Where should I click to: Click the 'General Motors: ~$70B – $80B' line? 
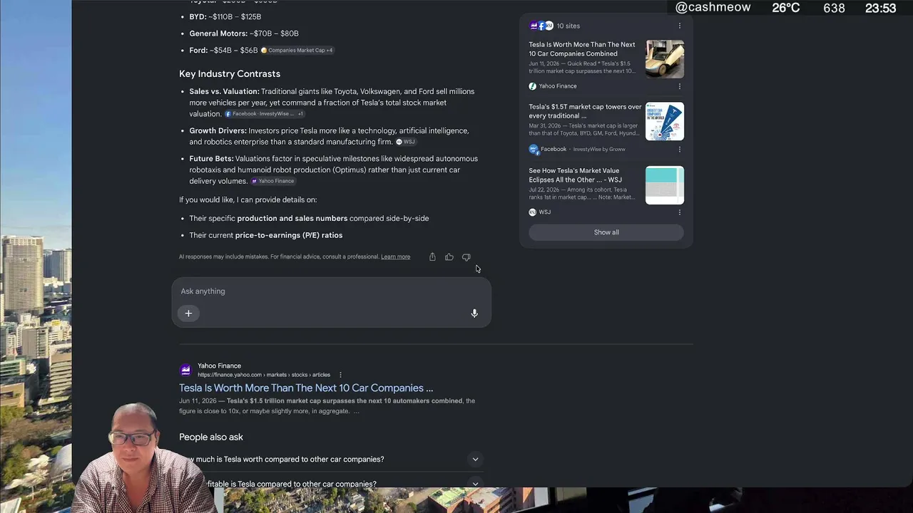(244, 33)
